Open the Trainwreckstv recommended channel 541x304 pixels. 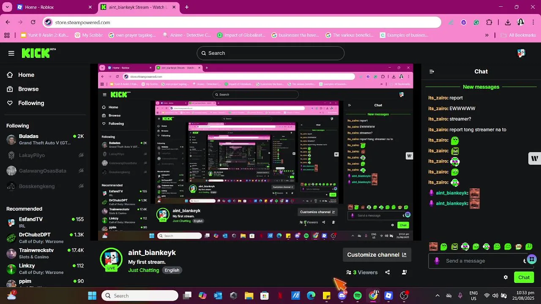tap(45, 253)
